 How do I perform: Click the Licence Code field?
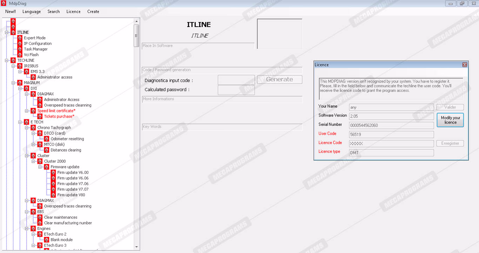click(x=391, y=143)
